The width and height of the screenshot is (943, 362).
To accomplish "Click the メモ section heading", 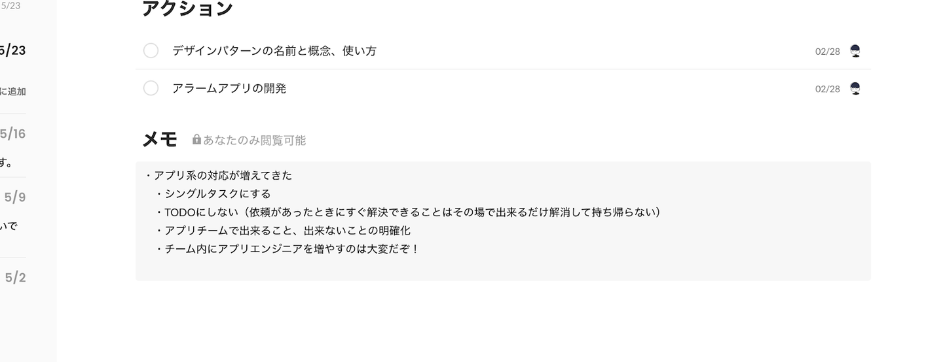I will point(160,139).
